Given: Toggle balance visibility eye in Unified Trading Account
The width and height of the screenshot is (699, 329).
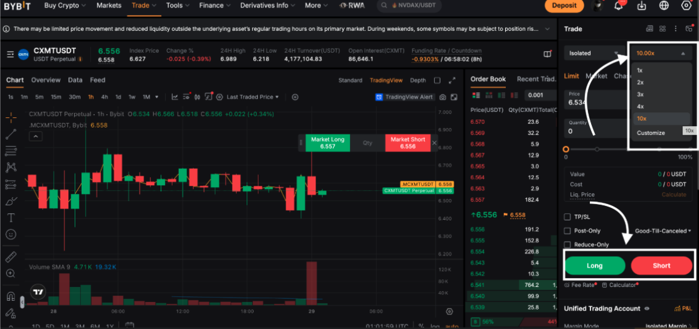Looking at the screenshot, I should (x=647, y=308).
